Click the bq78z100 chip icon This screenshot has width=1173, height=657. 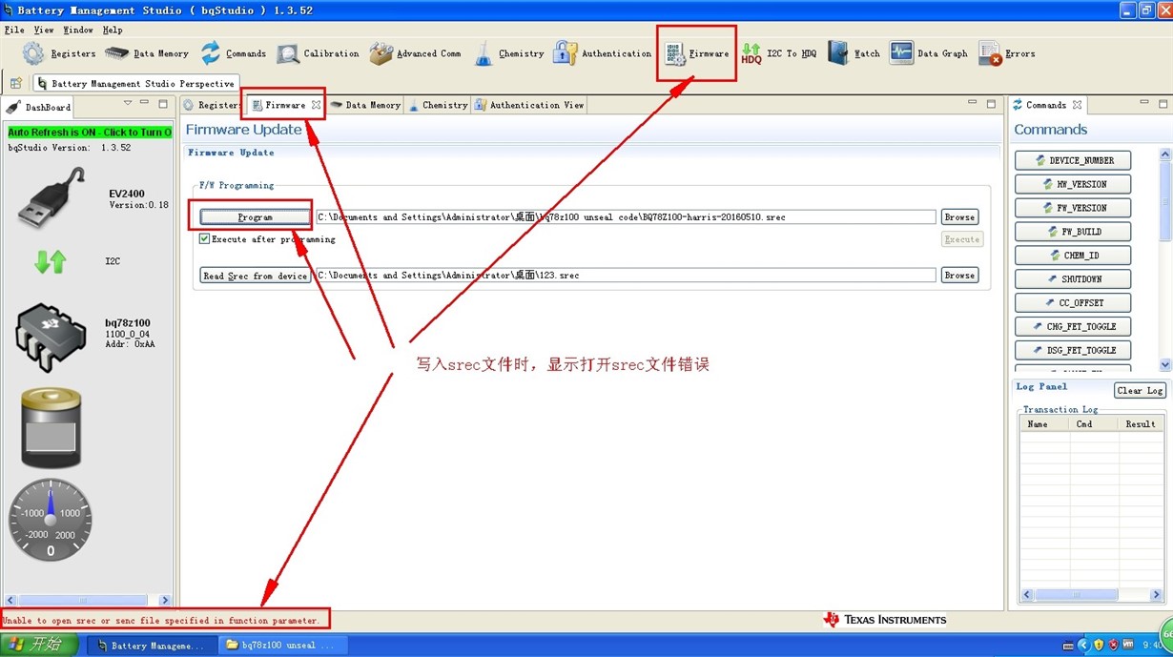[x=51, y=338]
